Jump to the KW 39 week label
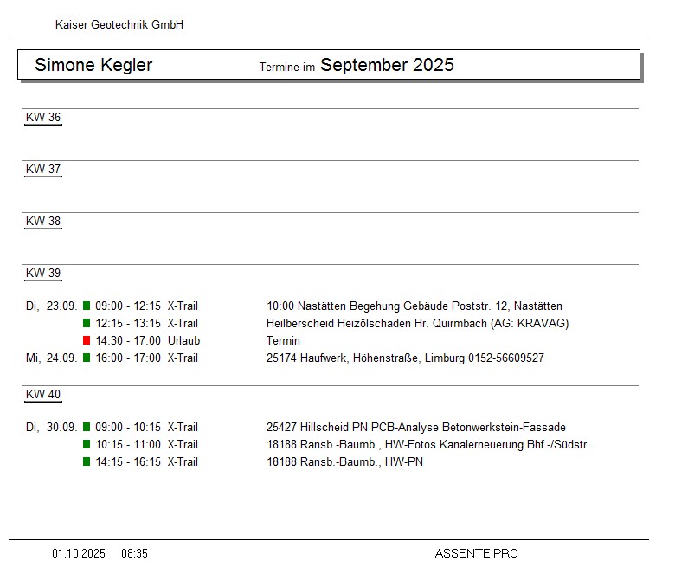This screenshot has height=574, width=675. [43, 274]
